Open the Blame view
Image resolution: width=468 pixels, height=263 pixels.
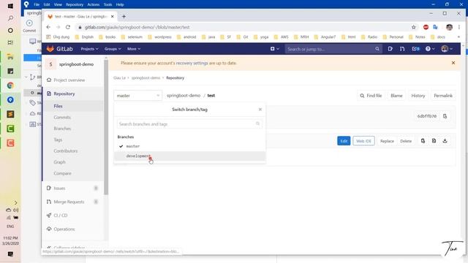click(x=396, y=96)
